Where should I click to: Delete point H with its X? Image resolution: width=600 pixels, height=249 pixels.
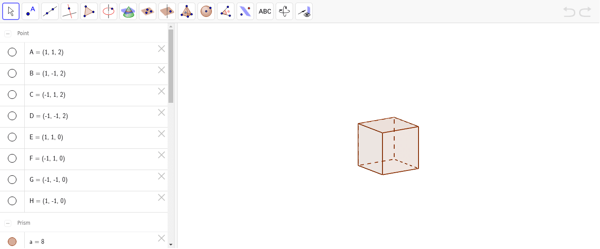click(162, 197)
